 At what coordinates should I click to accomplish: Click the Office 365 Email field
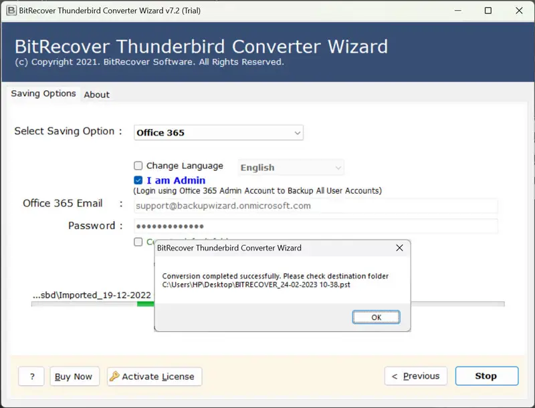coord(316,206)
